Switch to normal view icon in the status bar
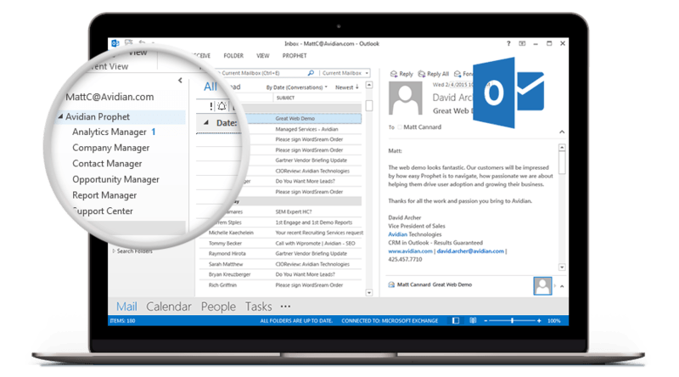679x377 pixels. click(456, 321)
